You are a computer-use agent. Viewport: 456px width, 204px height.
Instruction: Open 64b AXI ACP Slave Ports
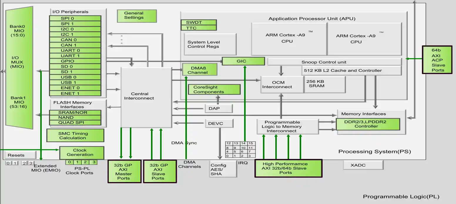click(x=437, y=60)
